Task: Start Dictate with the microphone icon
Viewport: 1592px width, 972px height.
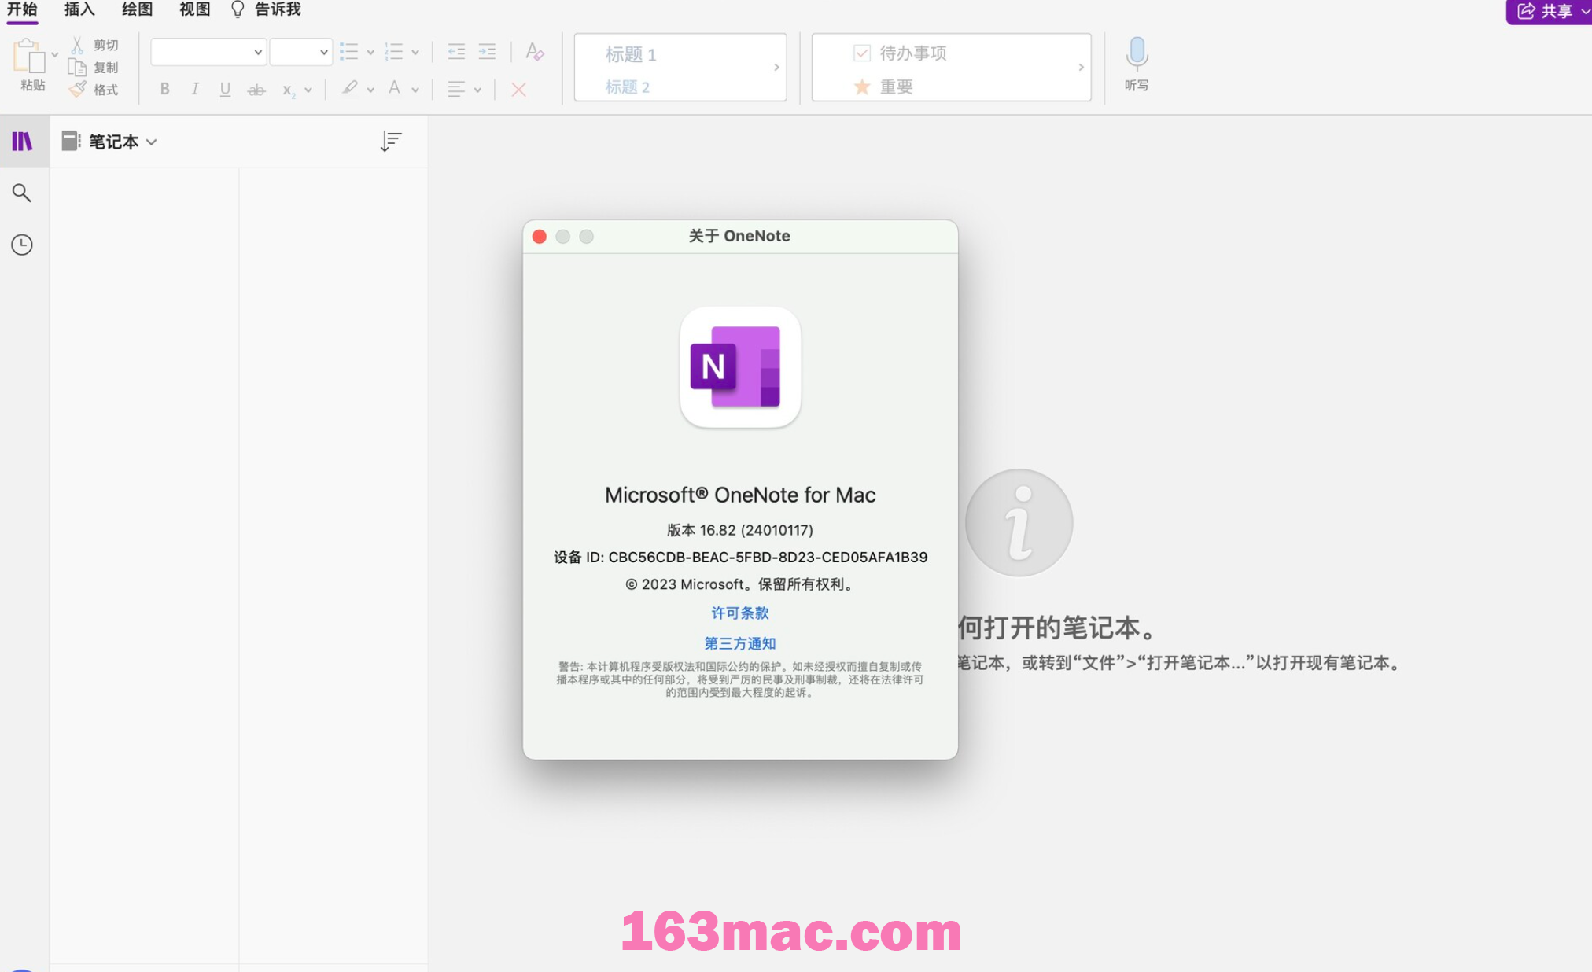Action: click(x=1137, y=53)
